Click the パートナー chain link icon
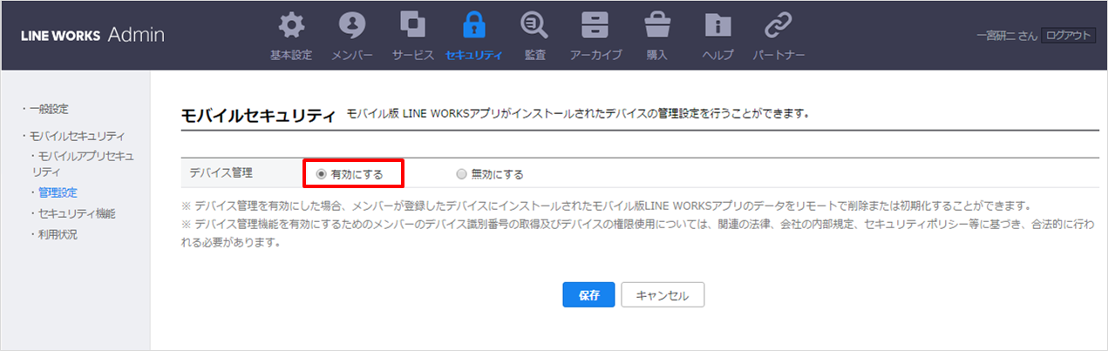 (778, 26)
